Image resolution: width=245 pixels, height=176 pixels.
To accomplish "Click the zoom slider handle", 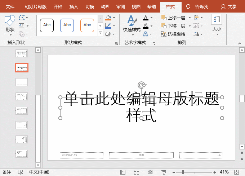I will pos(183,172).
